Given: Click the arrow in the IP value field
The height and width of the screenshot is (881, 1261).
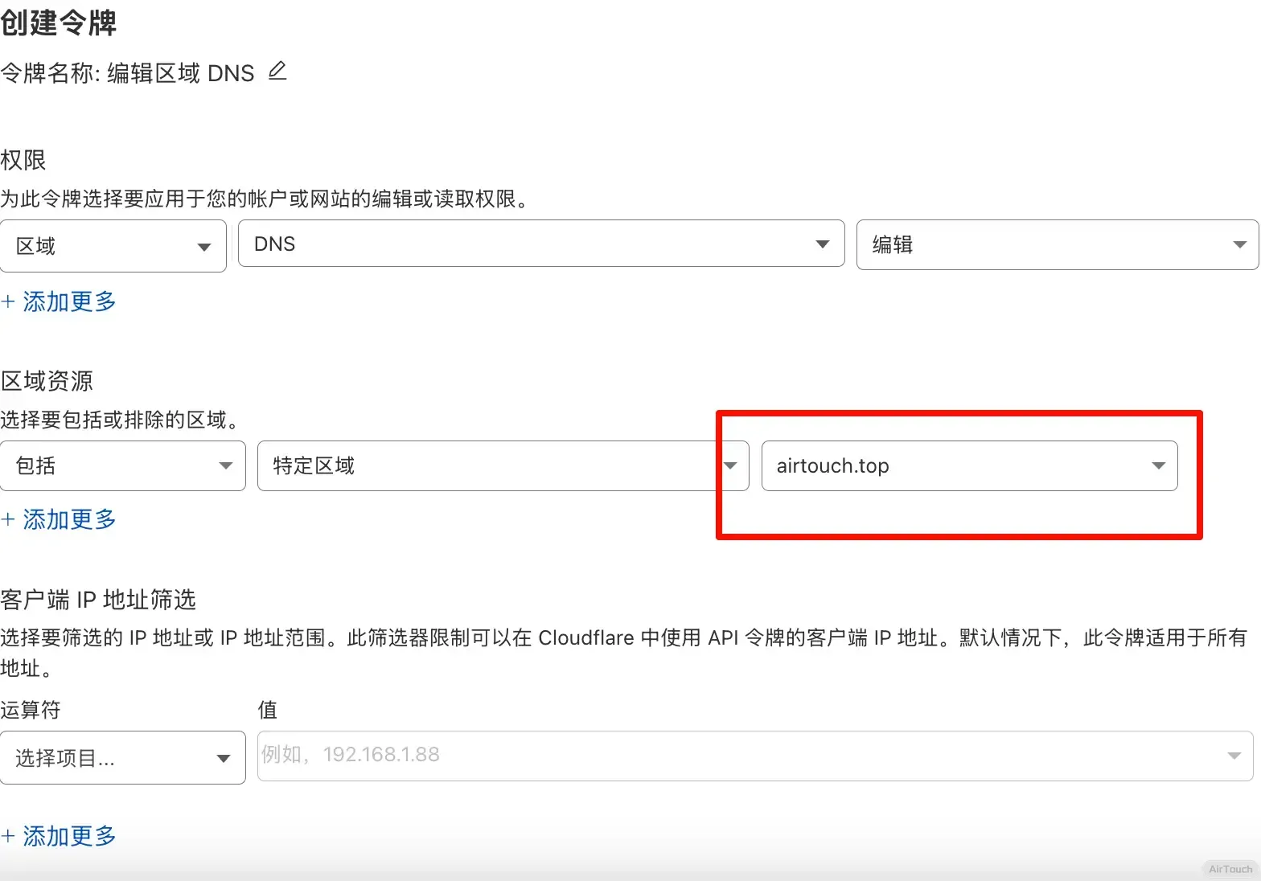Looking at the screenshot, I should [1234, 756].
